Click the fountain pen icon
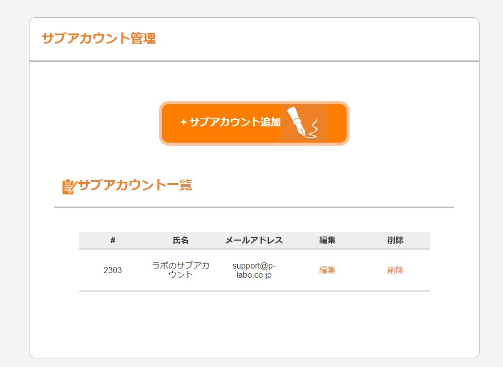The height and width of the screenshot is (367, 503). click(304, 123)
